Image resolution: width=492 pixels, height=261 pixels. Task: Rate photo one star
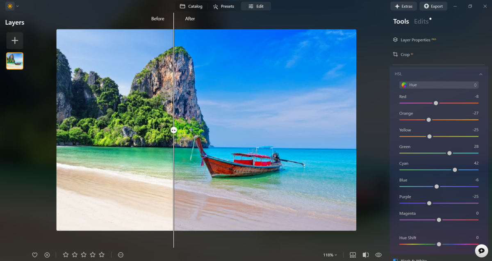click(66, 255)
